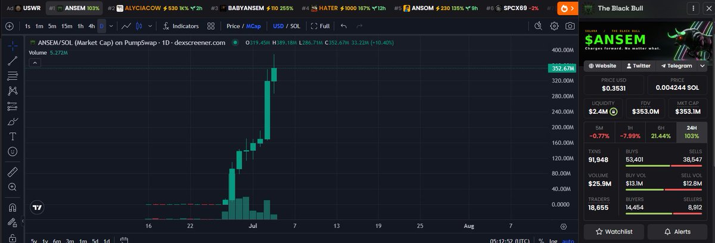Open the Alerts button

point(678,232)
